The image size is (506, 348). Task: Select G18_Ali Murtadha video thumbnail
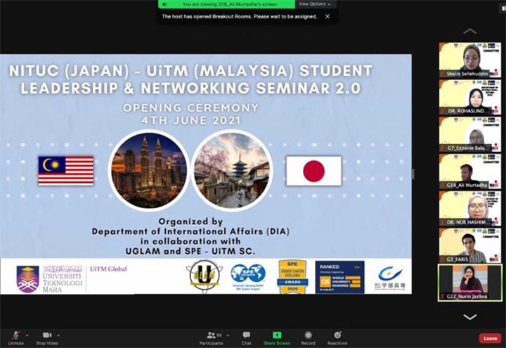pyautogui.click(x=470, y=171)
